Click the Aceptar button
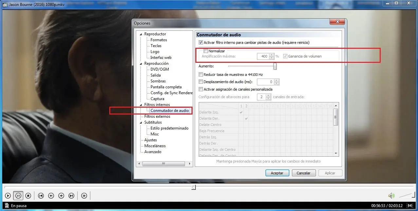The width and height of the screenshot is (418, 211). pyautogui.click(x=277, y=173)
